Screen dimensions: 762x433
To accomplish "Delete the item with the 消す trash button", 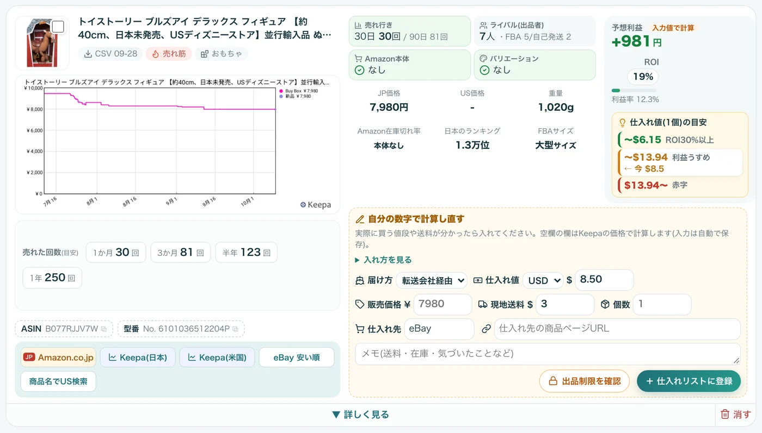I will pyautogui.click(x=735, y=415).
